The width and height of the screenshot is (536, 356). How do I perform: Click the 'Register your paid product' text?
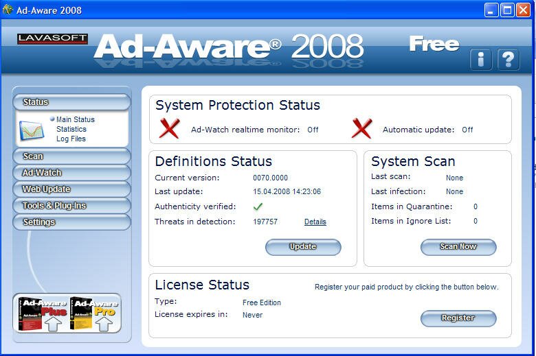pyautogui.click(x=406, y=287)
